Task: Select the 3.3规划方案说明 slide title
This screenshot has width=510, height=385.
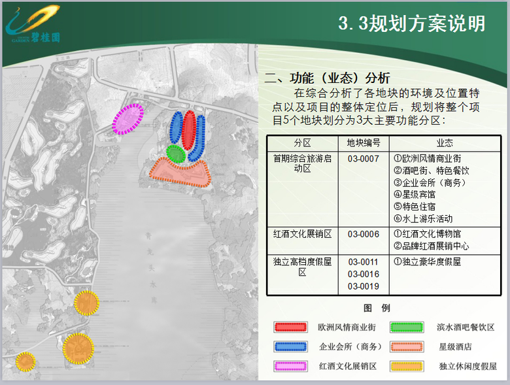Action: (x=411, y=24)
